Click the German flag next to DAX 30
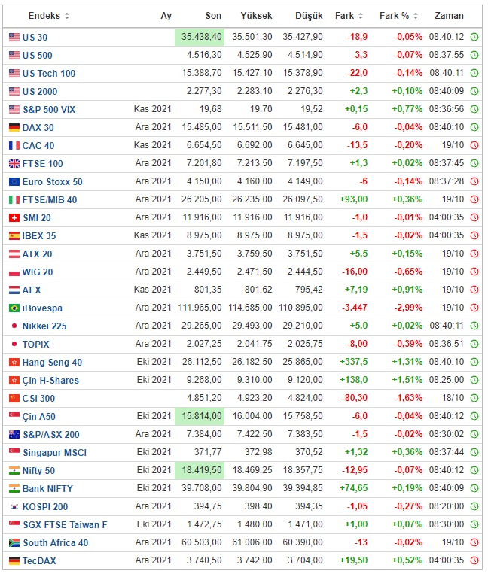 pyautogui.click(x=14, y=128)
